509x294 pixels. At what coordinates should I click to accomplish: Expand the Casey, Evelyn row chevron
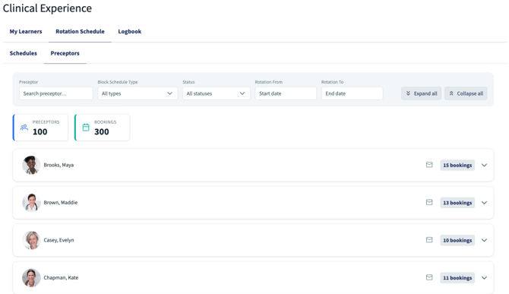pyautogui.click(x=484, y=241)
